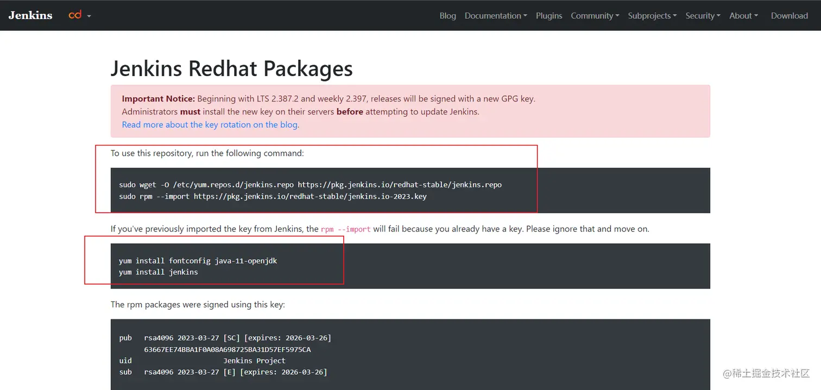The width and height of the screenshot is (821, 390).
Task: Click the 'pub rsa4096 2023-03-27 [SC]' line
Action: pos(225,338)
